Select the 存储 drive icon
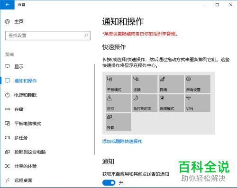This screenshot has height=188, width=237. [7, 109]
